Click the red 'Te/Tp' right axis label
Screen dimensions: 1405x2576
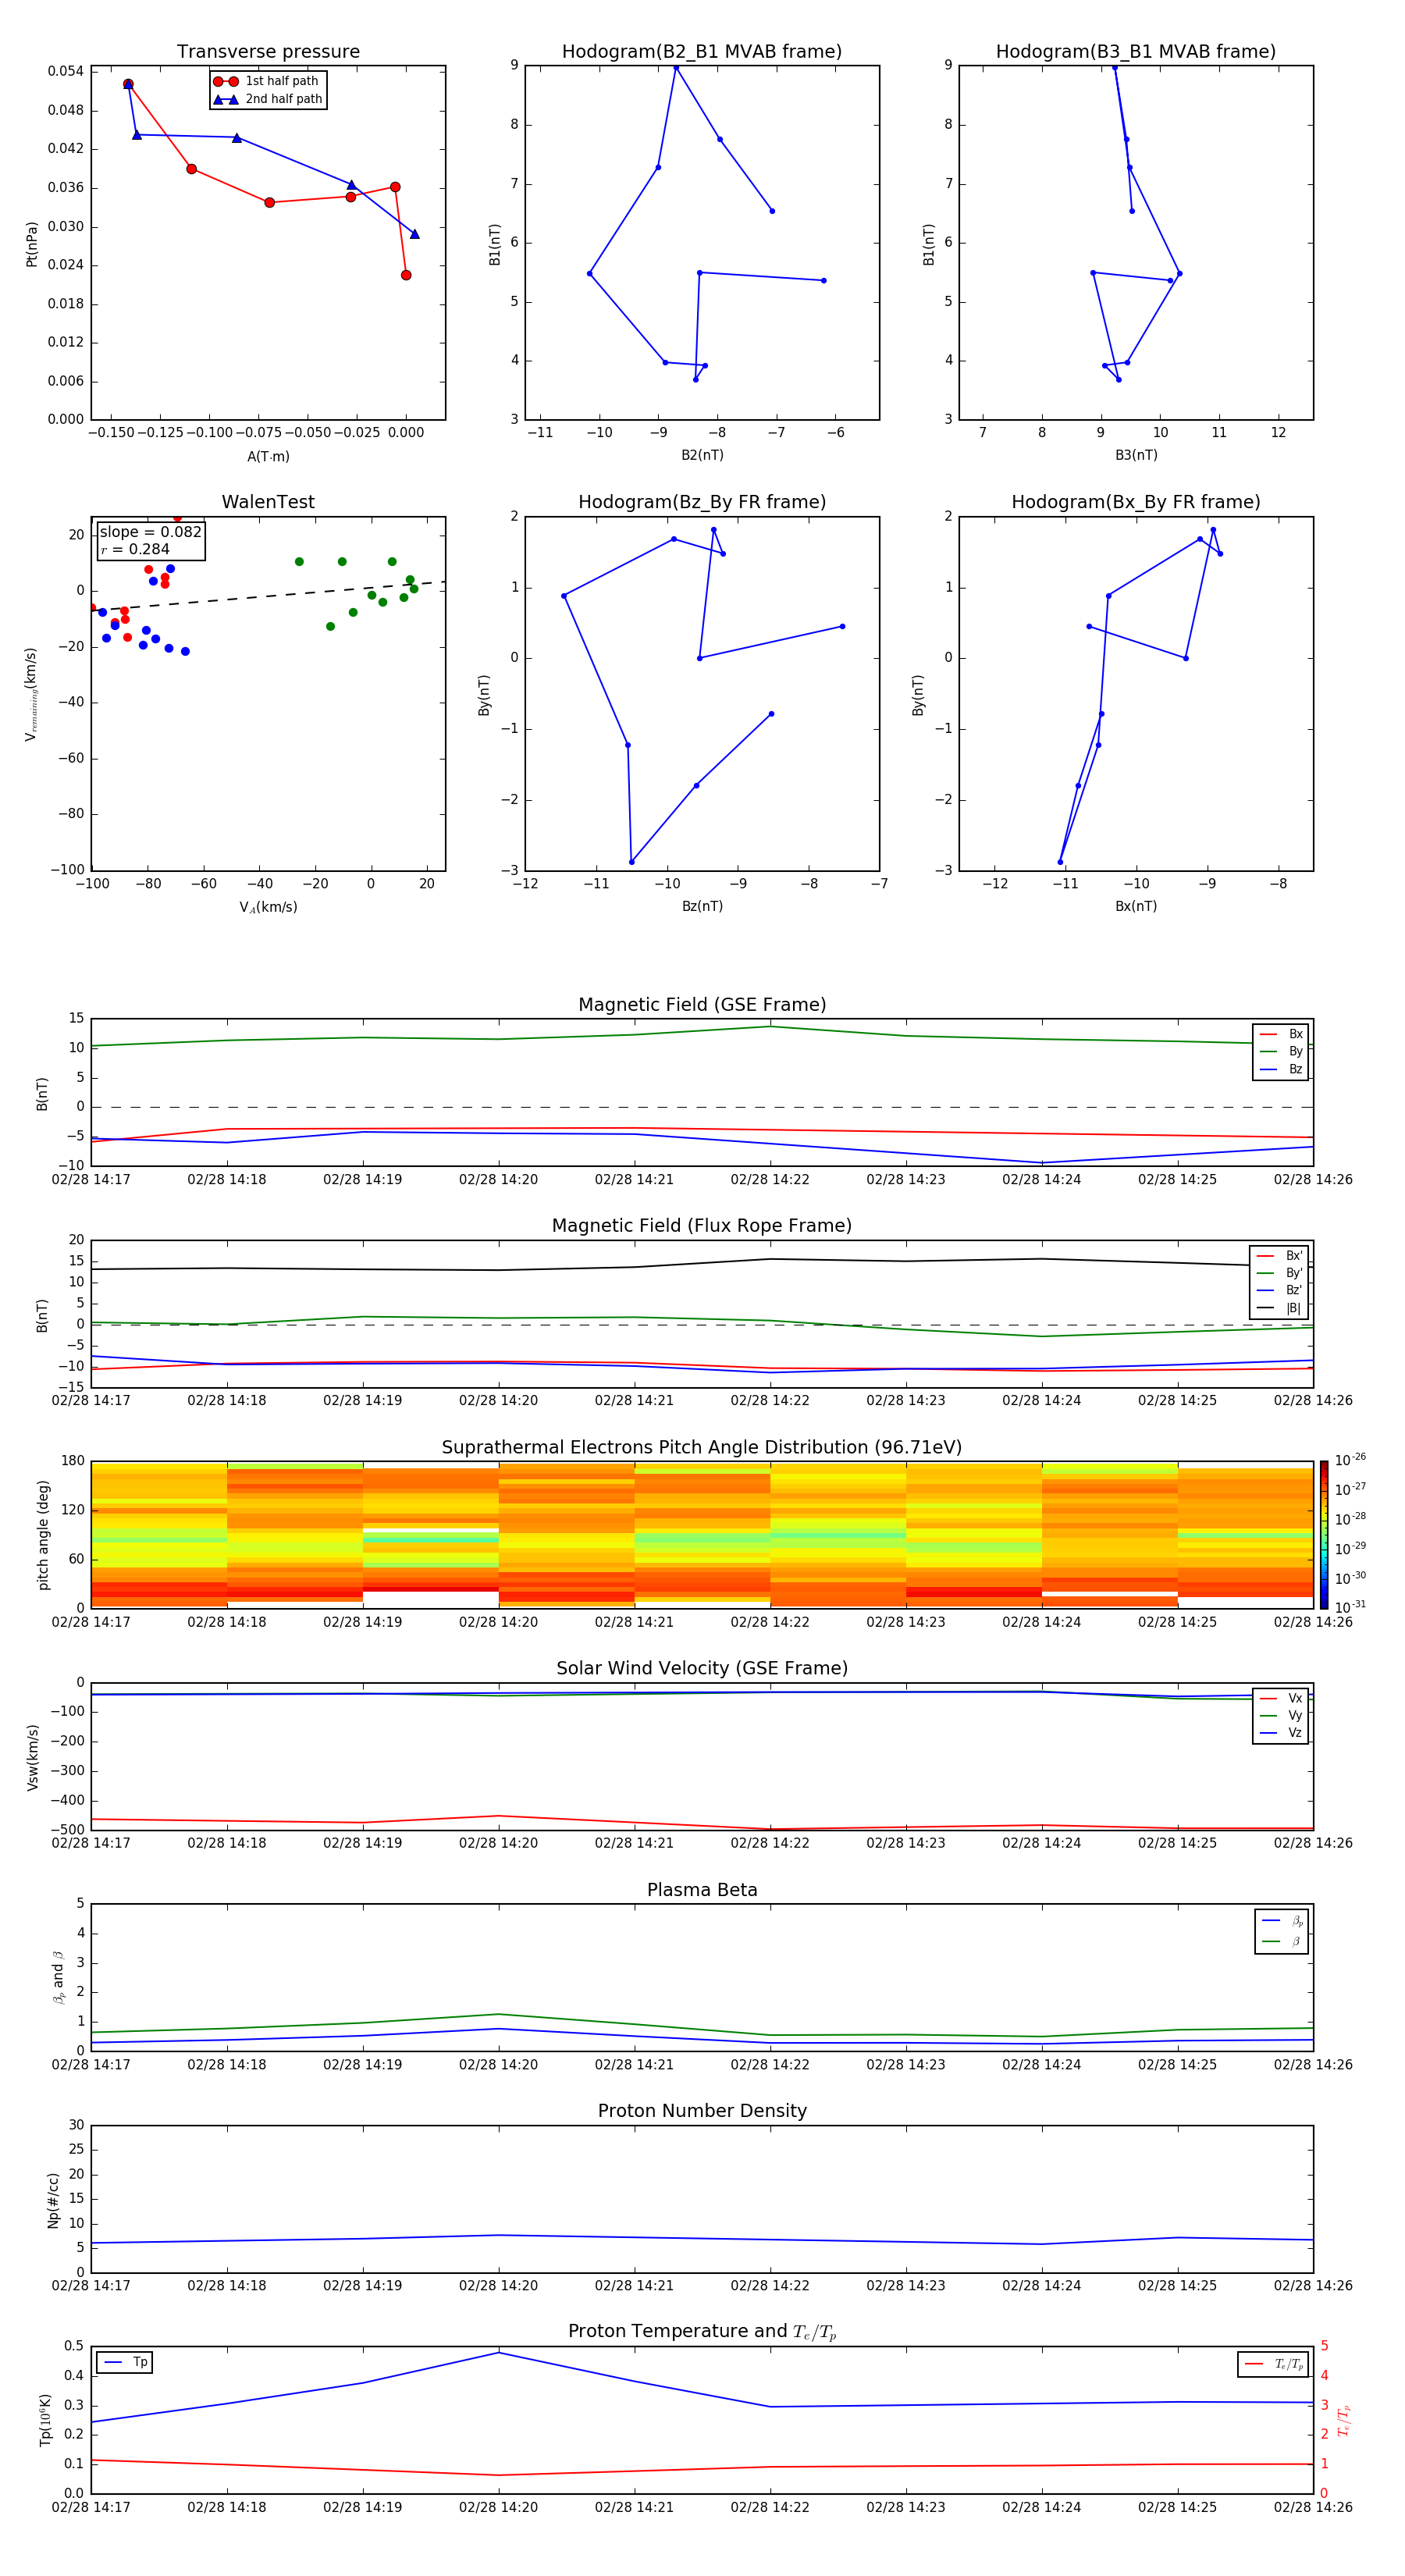click(x=1343, y=2421)
